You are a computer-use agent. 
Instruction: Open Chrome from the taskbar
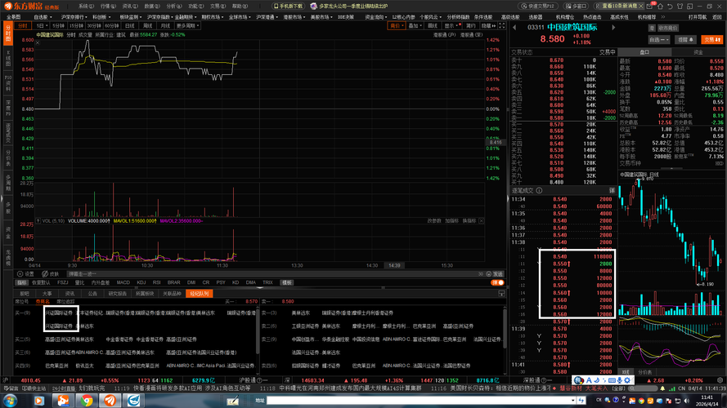87,400
